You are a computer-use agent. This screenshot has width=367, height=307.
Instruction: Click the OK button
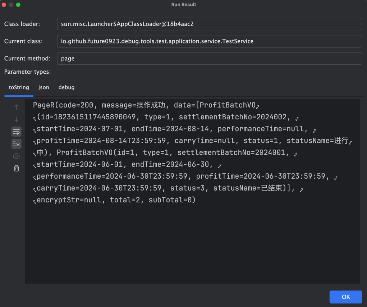[346, 297]
